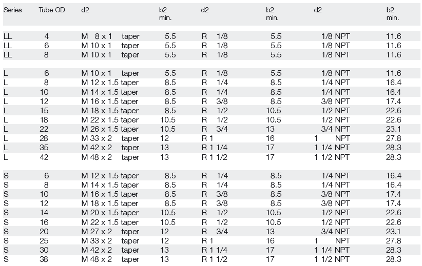422x266 pixels.
Task: Select the M 27 x 2 taper cell
Action: point(110,232)
